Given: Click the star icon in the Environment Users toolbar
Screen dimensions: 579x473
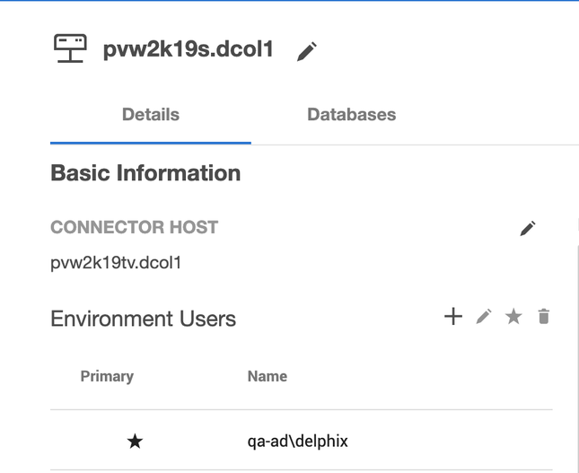Looking at the screenshot, I should (513, 316).
